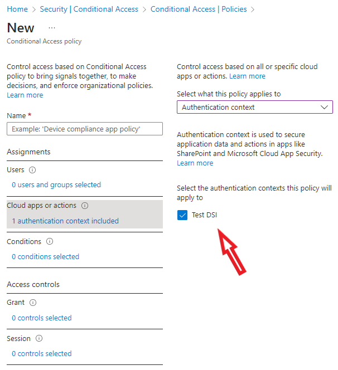Click Learn more under policy description
338x370 pixels.
click(25, 95)
